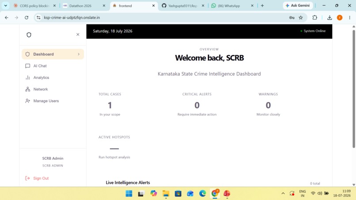Open the Dashboard sidebar item
This screenshot has width=356, height=200.
click(x=53, y=54)
